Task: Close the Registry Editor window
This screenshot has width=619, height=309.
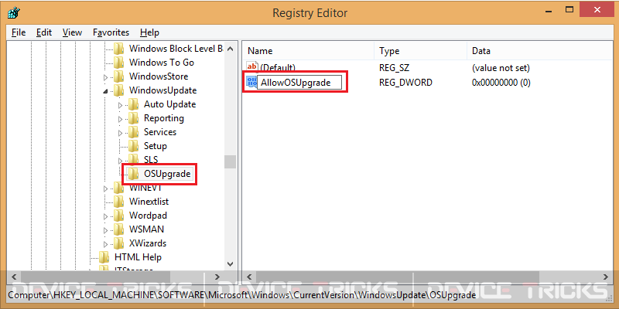Action: coord(596,10)
